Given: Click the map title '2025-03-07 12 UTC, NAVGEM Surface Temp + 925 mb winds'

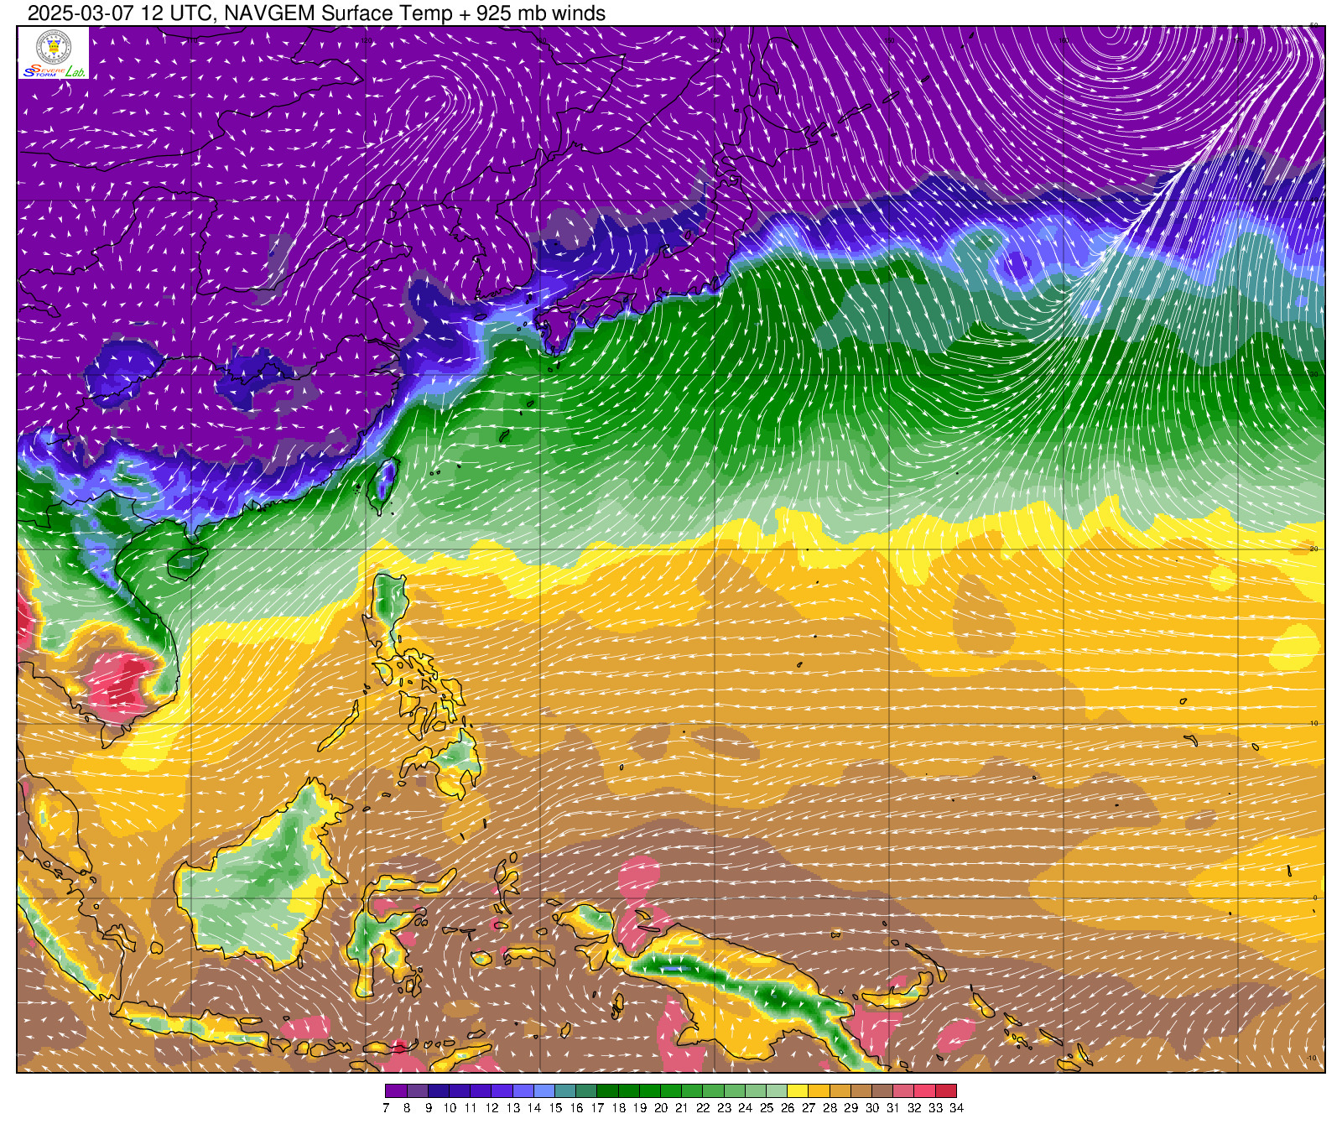Looking at the screenshot, I should pos(317,13).
